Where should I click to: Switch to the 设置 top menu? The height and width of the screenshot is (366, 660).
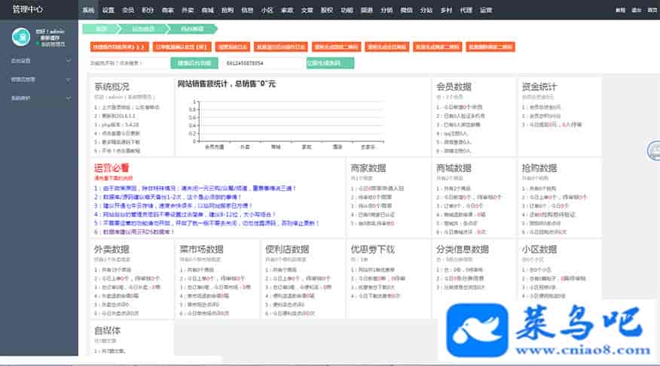[x=108, y=11]
